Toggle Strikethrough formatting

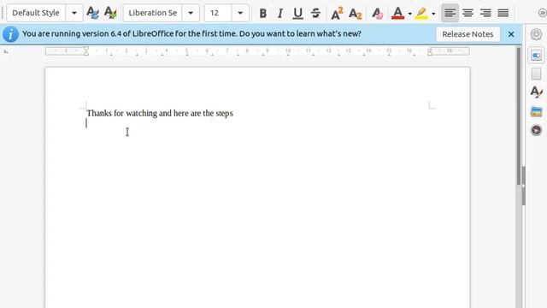[x=315, y=14]
